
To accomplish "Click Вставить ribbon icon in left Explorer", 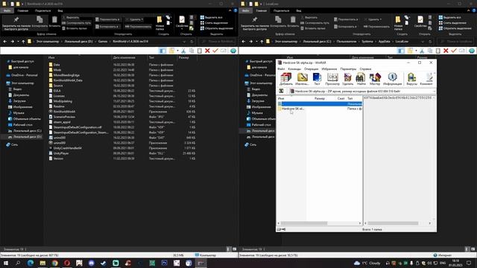I will click(54, 22).
